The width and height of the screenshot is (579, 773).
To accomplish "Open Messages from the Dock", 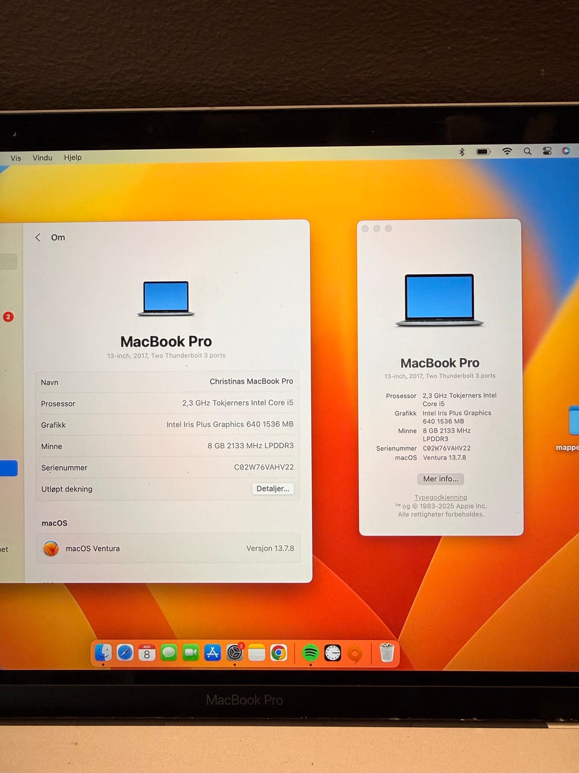I will pos(169,653).
